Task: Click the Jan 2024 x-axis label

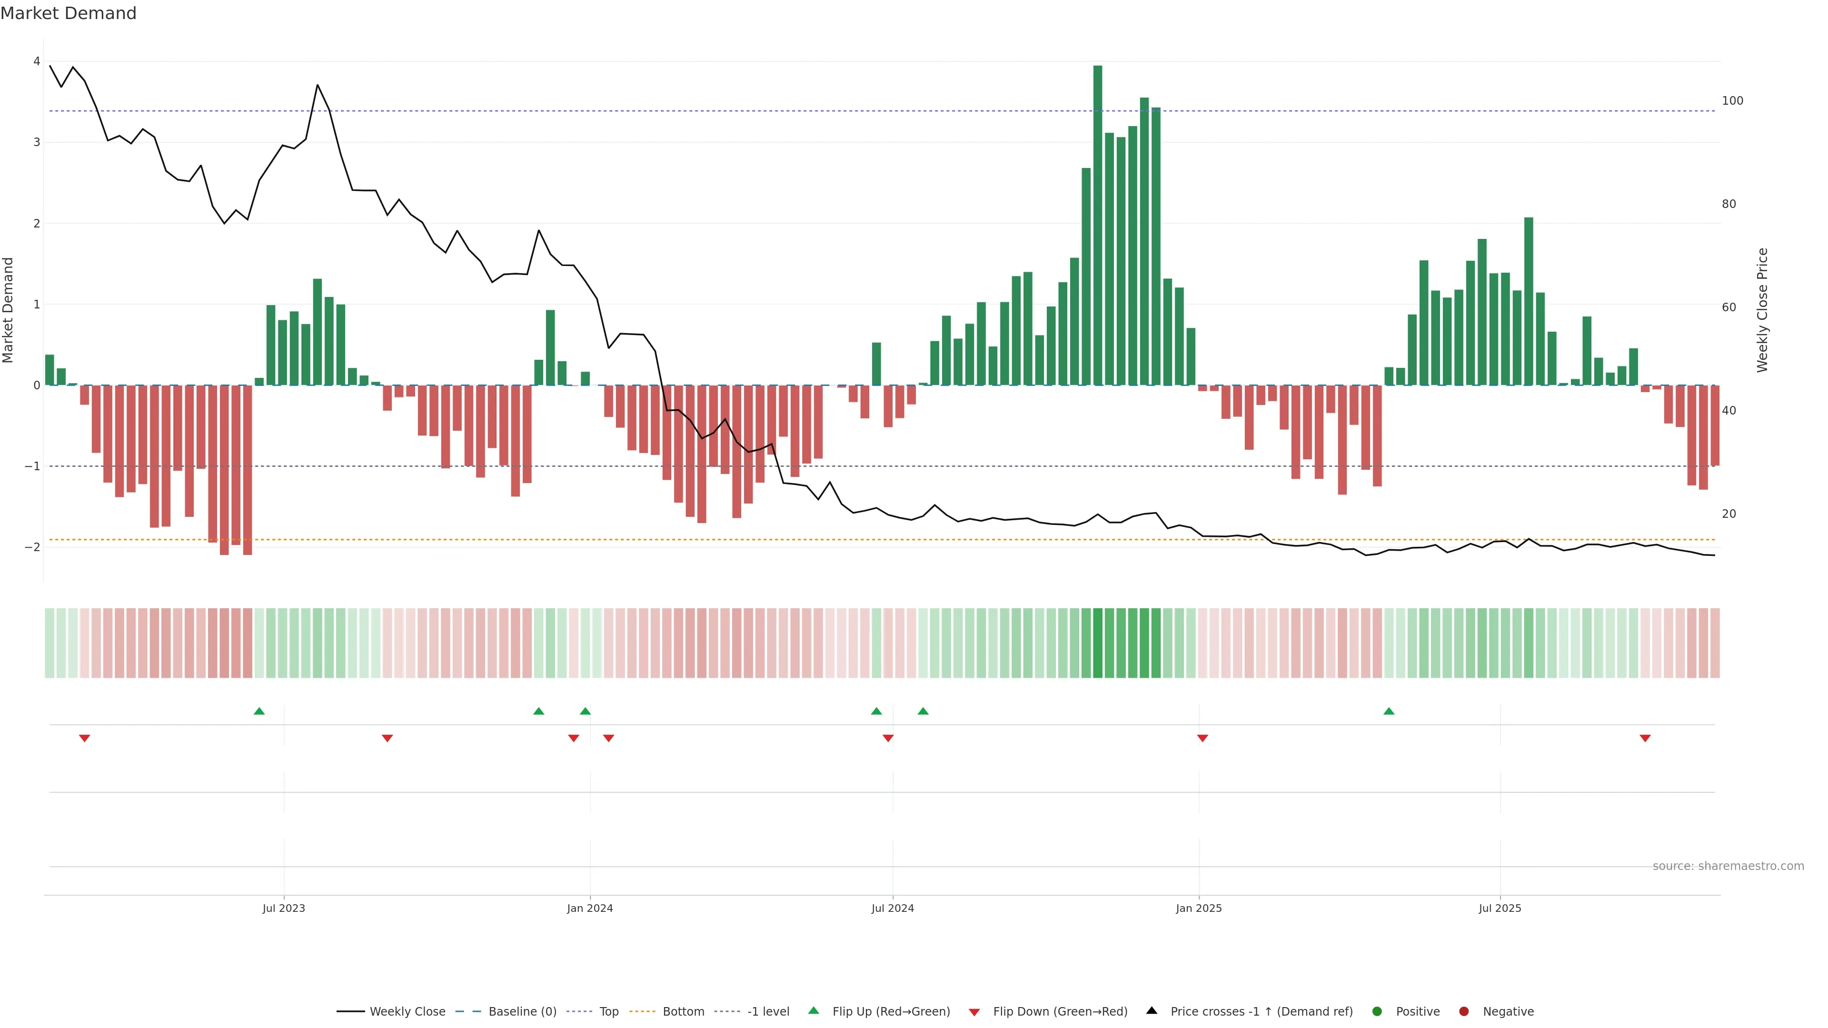Action: 590,908
